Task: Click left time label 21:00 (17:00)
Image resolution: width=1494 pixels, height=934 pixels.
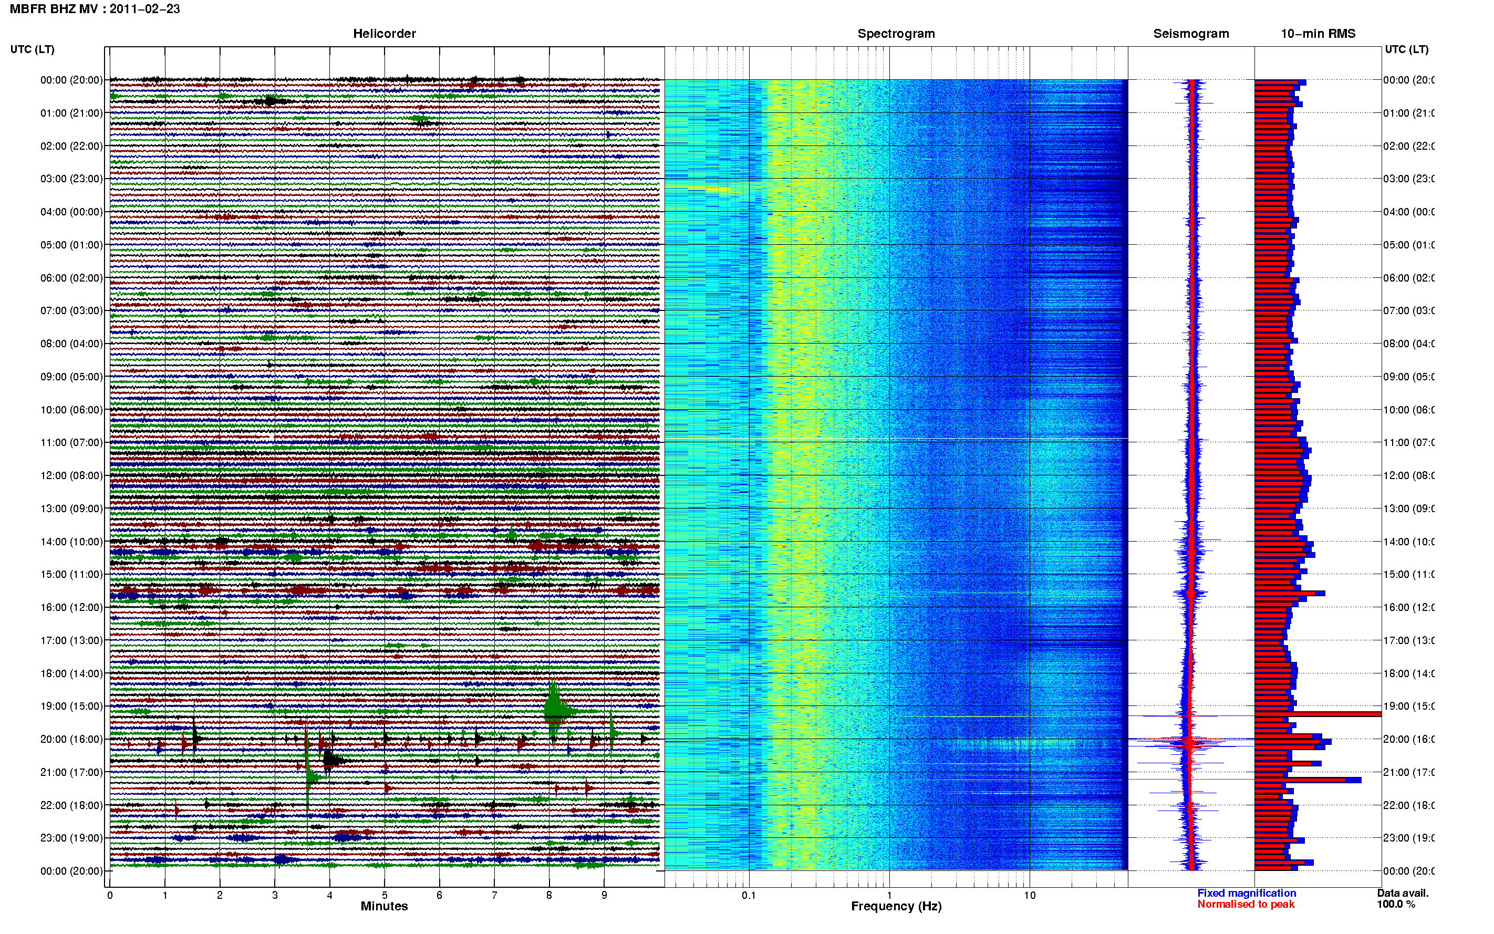Action: click(x=71, y=772)
